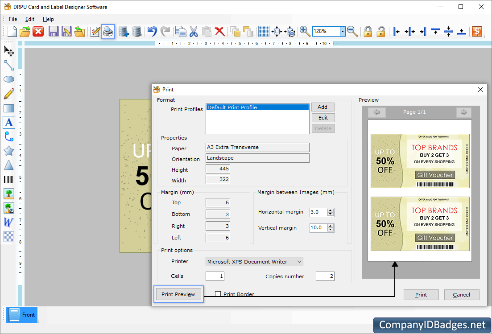This screenshot has width=492, height=334.
Task: Click the red Delete X icon
Action: (219, 31)
